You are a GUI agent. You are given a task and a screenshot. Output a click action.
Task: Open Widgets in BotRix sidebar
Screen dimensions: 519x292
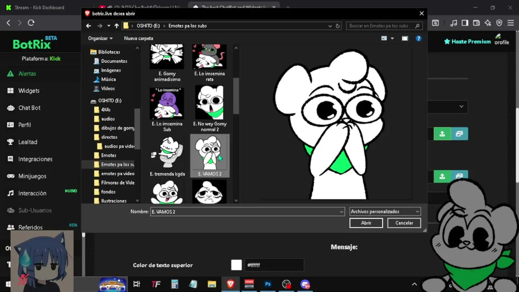coord(29,90)
